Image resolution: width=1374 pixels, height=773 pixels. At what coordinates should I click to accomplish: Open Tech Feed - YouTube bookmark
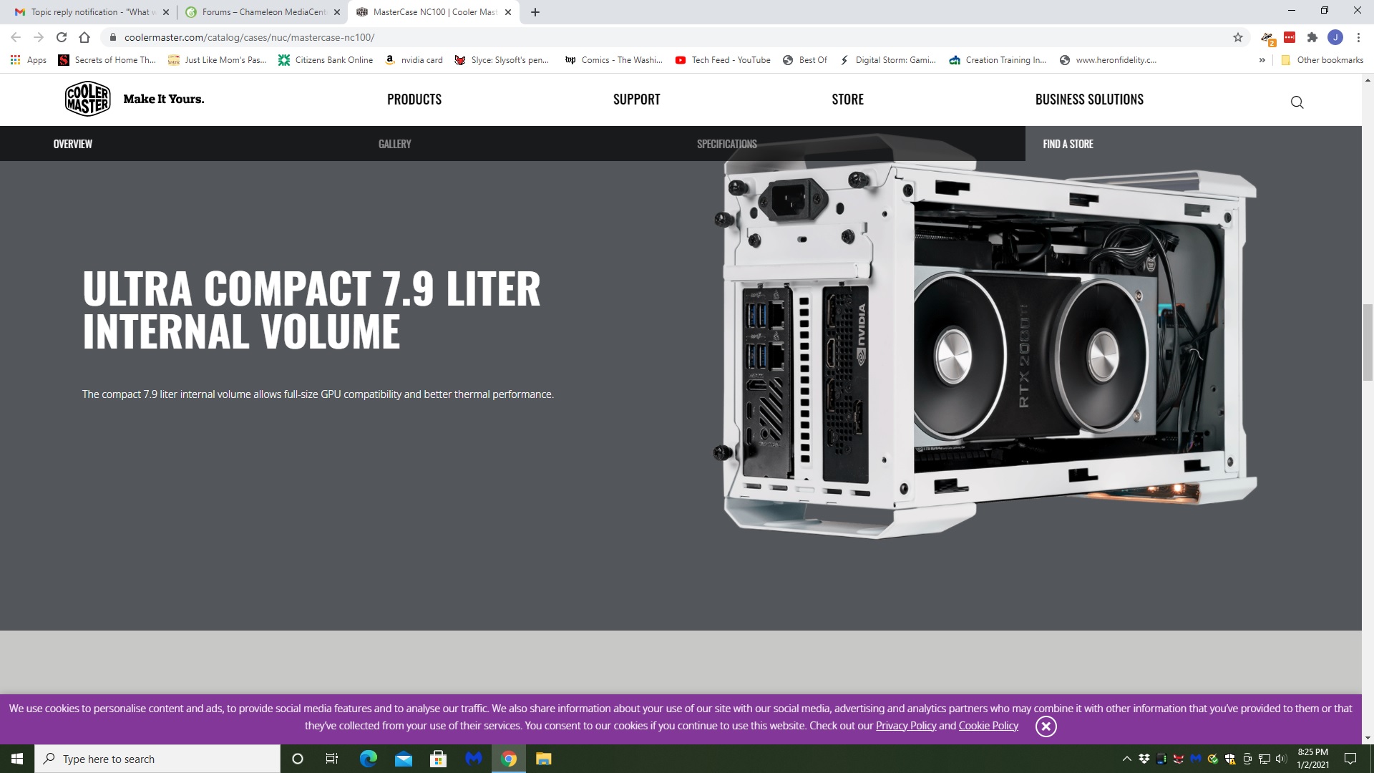pos(723,60)
